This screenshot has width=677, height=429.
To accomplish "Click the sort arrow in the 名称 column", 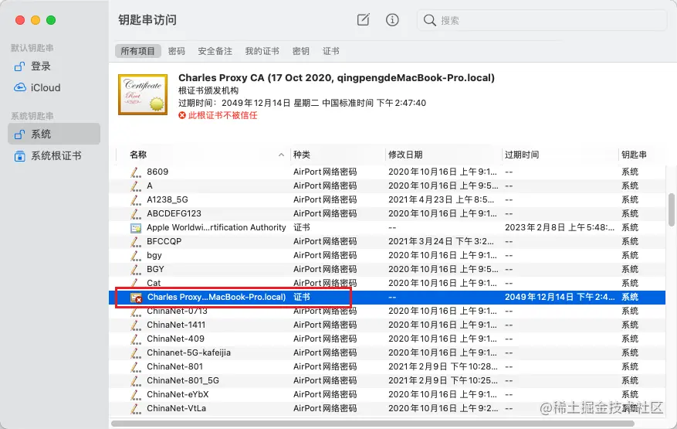I will pyautogui.click(x=281, y=155).
